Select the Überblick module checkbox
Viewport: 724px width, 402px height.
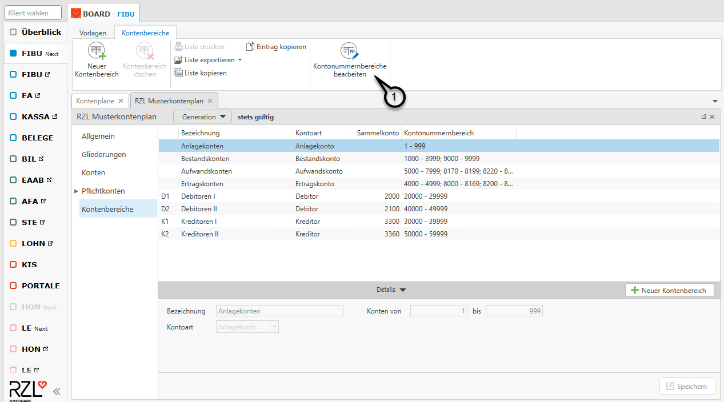coord(13,33)
